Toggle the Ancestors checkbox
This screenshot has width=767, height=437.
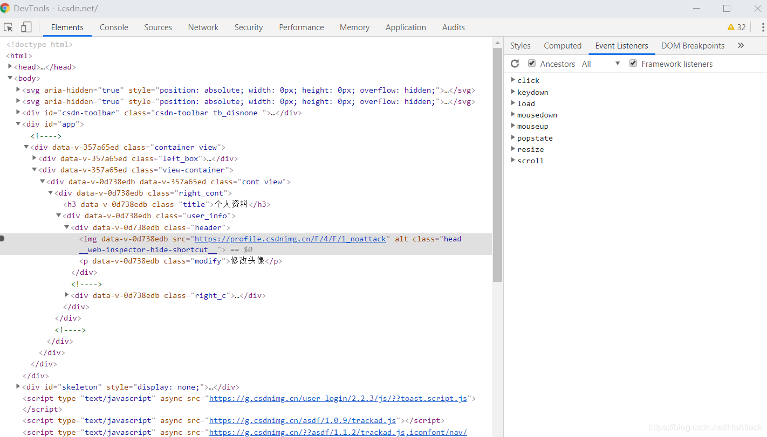pyautogui.click(x=532, y=64)
